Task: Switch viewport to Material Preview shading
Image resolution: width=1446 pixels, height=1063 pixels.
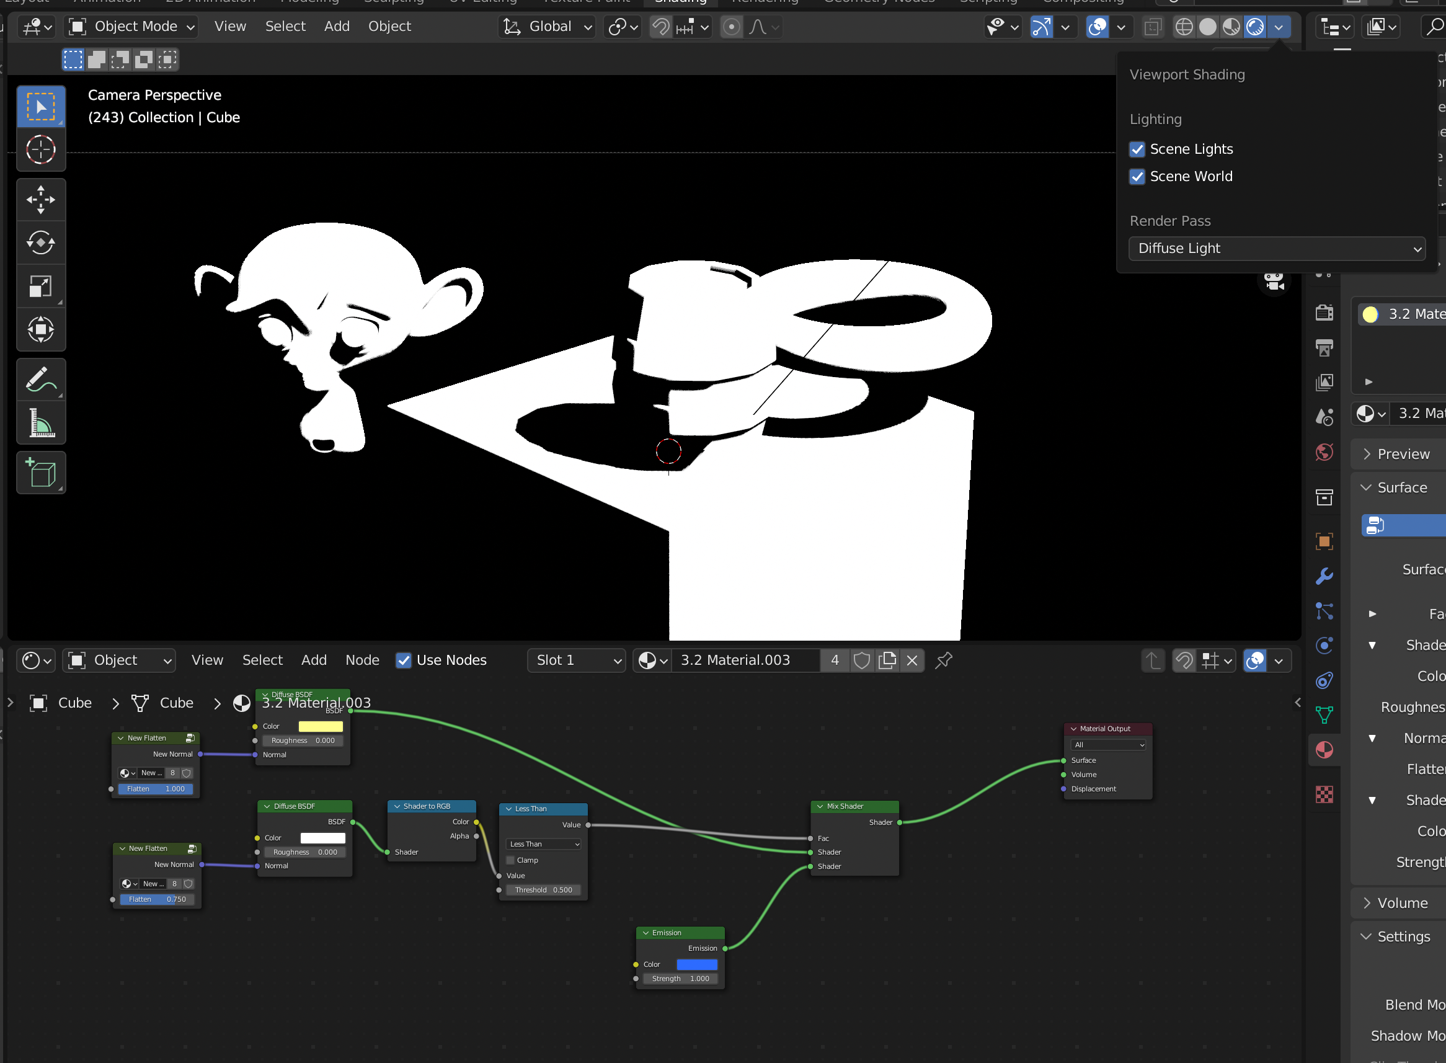Action: 1231,27
